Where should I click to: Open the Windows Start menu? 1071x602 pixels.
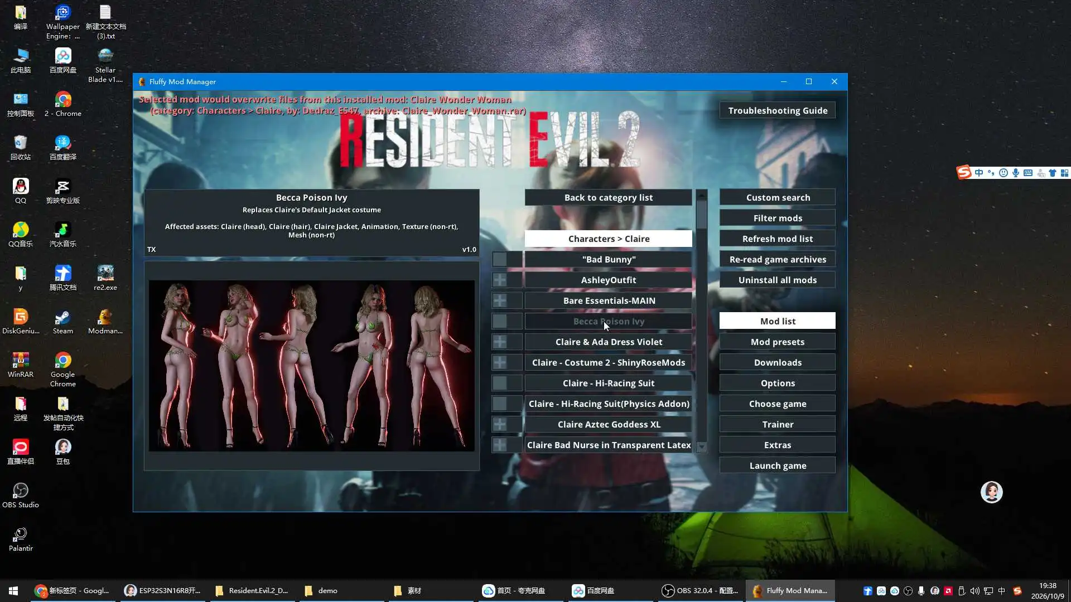pos(13,590)
